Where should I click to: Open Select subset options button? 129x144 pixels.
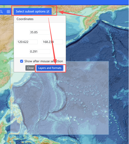[x=33, y=11]
